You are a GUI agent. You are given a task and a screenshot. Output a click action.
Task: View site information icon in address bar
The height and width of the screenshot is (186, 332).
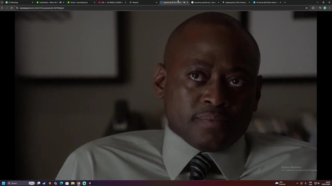click(x=17, y=8)
